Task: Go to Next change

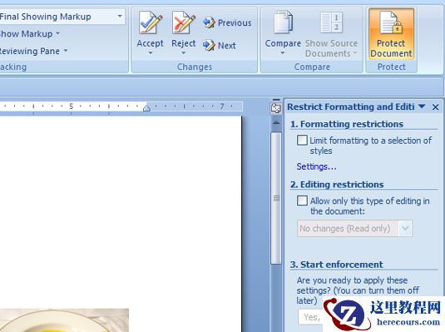Action: coord(220,46)
